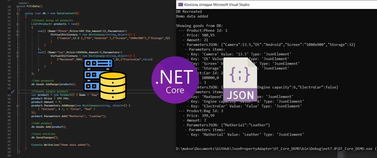Collapse the Phone product block at line 25
Image resolution: width=377 pixels, height=158 pixels.
click(x=18, y=31)
